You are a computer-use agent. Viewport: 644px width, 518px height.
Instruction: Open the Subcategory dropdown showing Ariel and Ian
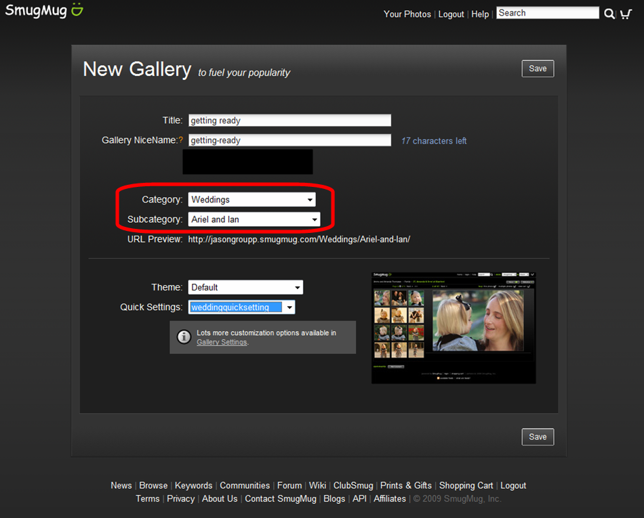[254, 219]
